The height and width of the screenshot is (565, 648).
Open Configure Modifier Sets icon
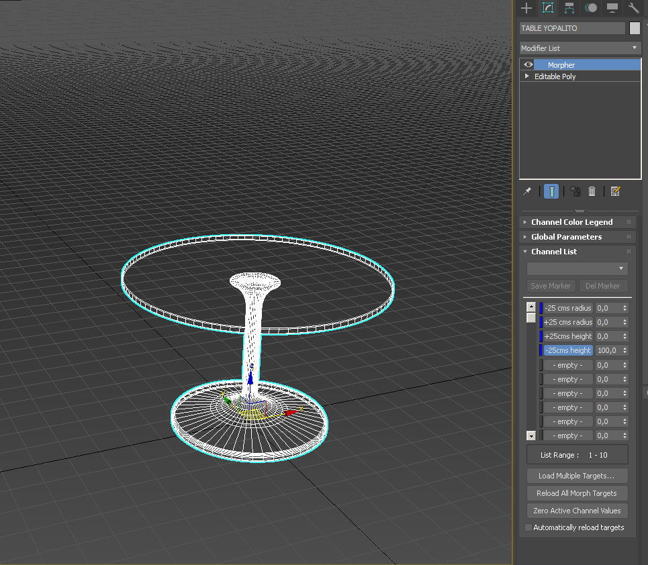coord(615,191)
